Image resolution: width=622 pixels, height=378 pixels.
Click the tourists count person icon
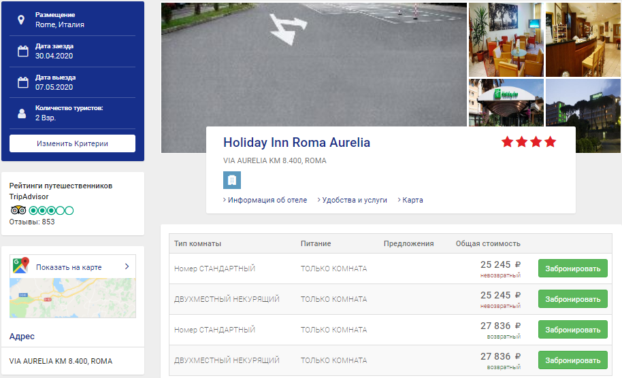[22, 114]
